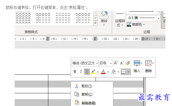Open the line style dropdown above 0.5 磅
Viewport: 172px width, 106px height.
(159, 12)
